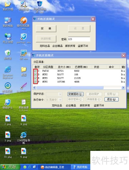Click the 修改密码(C) button
Screen dimensions: 129x170
[x=76, y=99]
